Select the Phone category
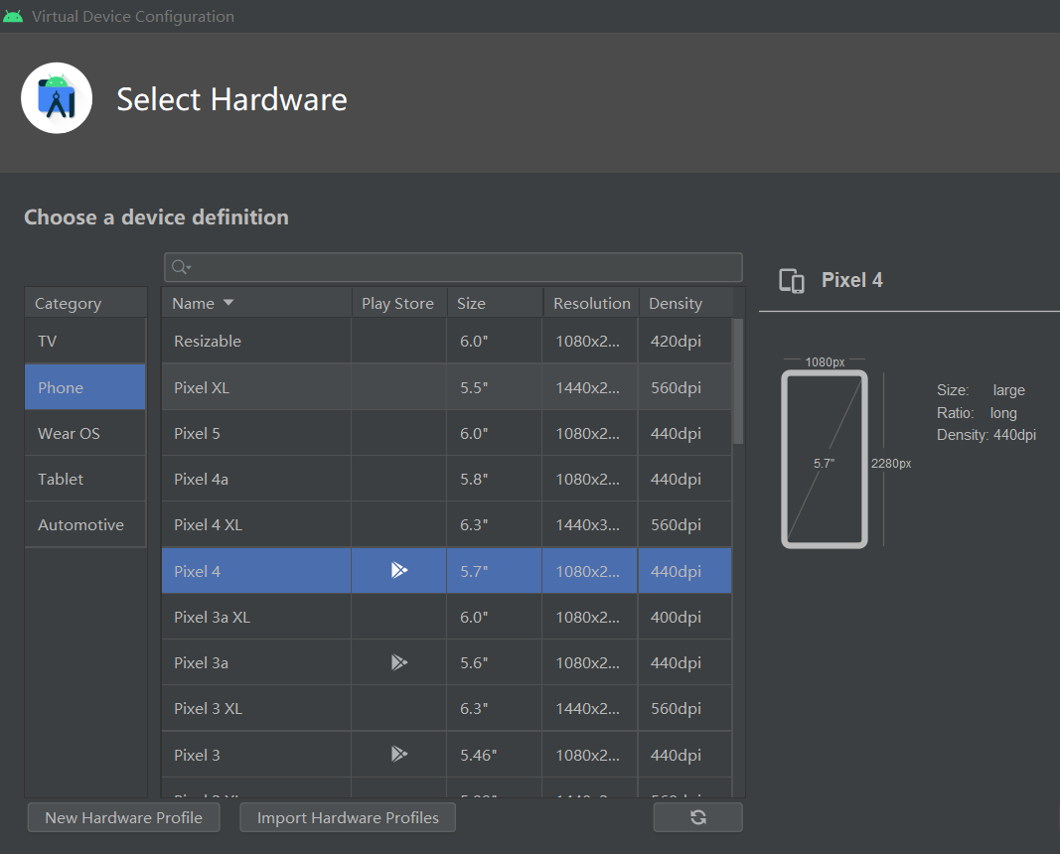This screenshot has height=854, width=1060. (x=85, y=387)
